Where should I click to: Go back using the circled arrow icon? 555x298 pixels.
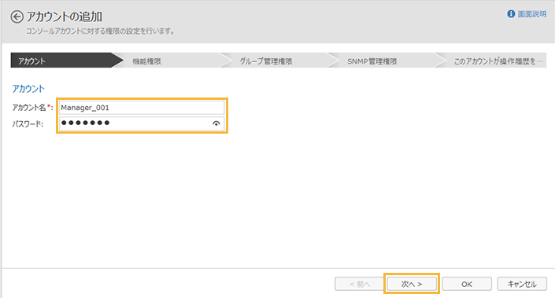point(17,17)
